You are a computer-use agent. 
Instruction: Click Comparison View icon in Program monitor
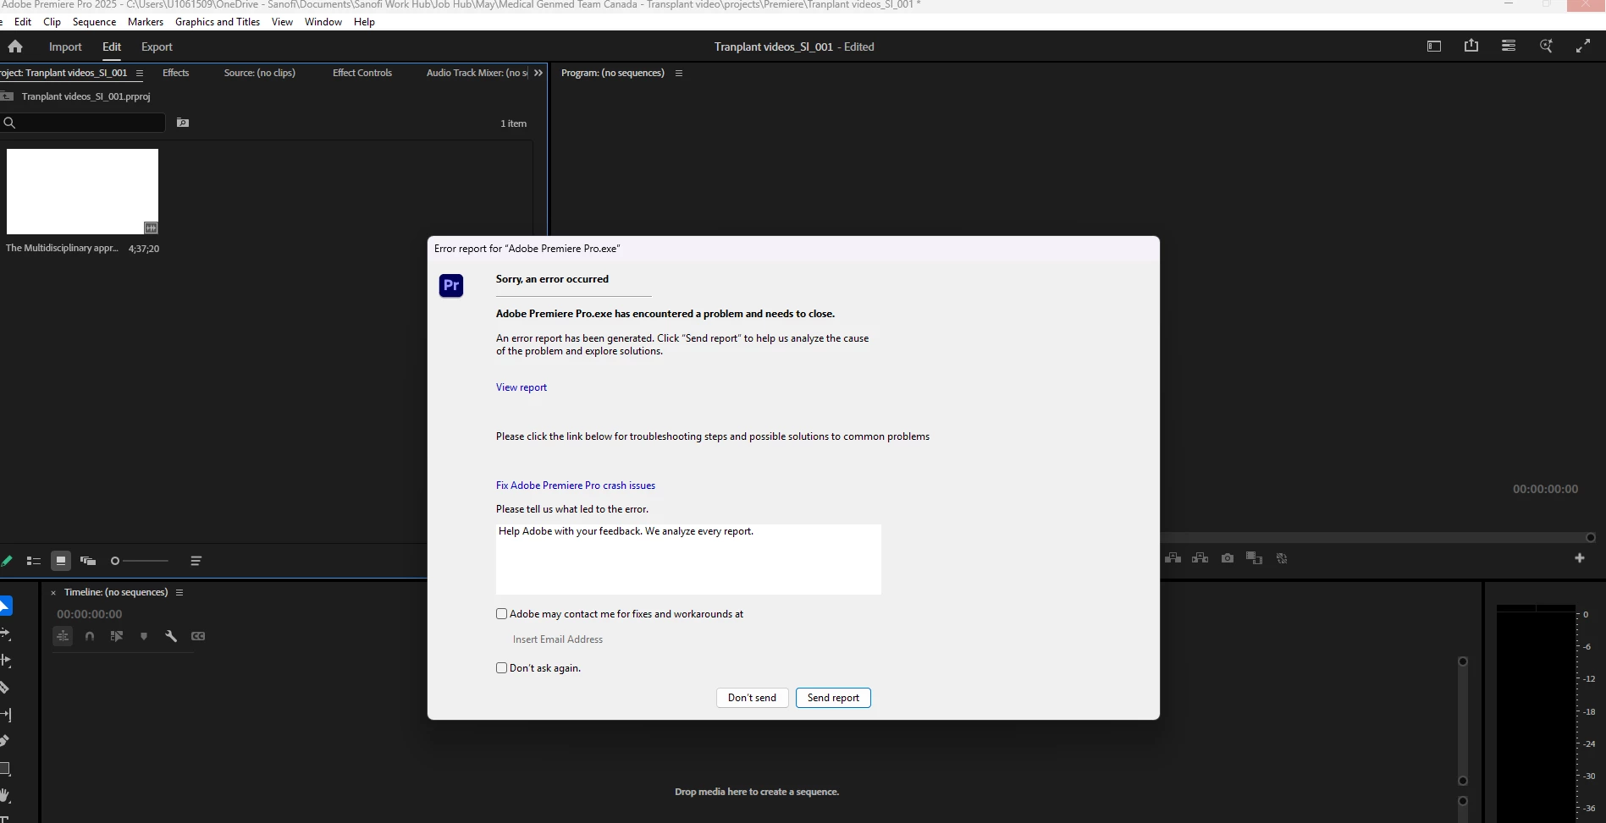(x=1255, y=558)
